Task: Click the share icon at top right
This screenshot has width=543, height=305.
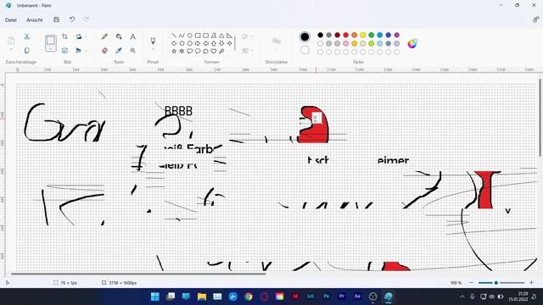Action: (x=535, y=20)
